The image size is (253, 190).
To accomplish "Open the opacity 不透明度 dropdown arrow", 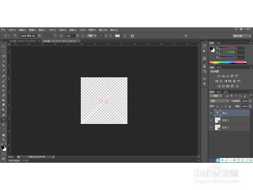I will pyautogui.click(x=250, y=101).
